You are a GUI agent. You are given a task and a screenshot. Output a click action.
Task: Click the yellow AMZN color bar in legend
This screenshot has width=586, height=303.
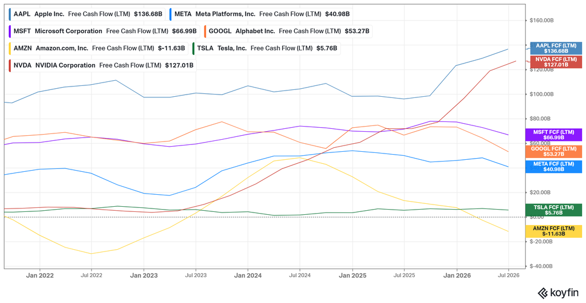pos(10,49)
